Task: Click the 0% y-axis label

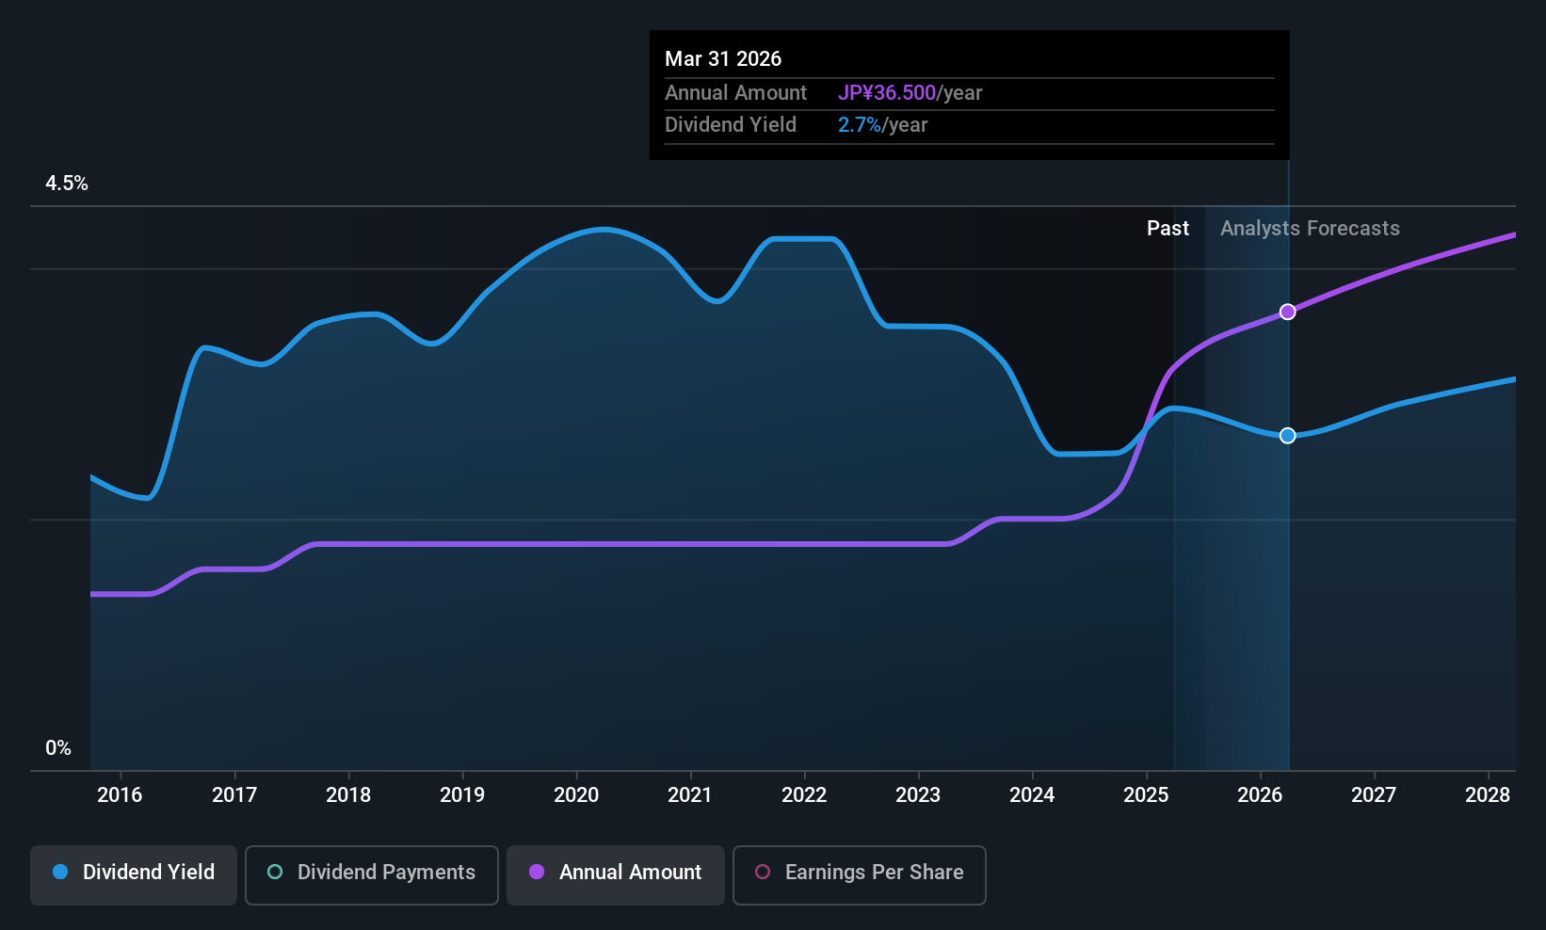Action: point(58,748)
